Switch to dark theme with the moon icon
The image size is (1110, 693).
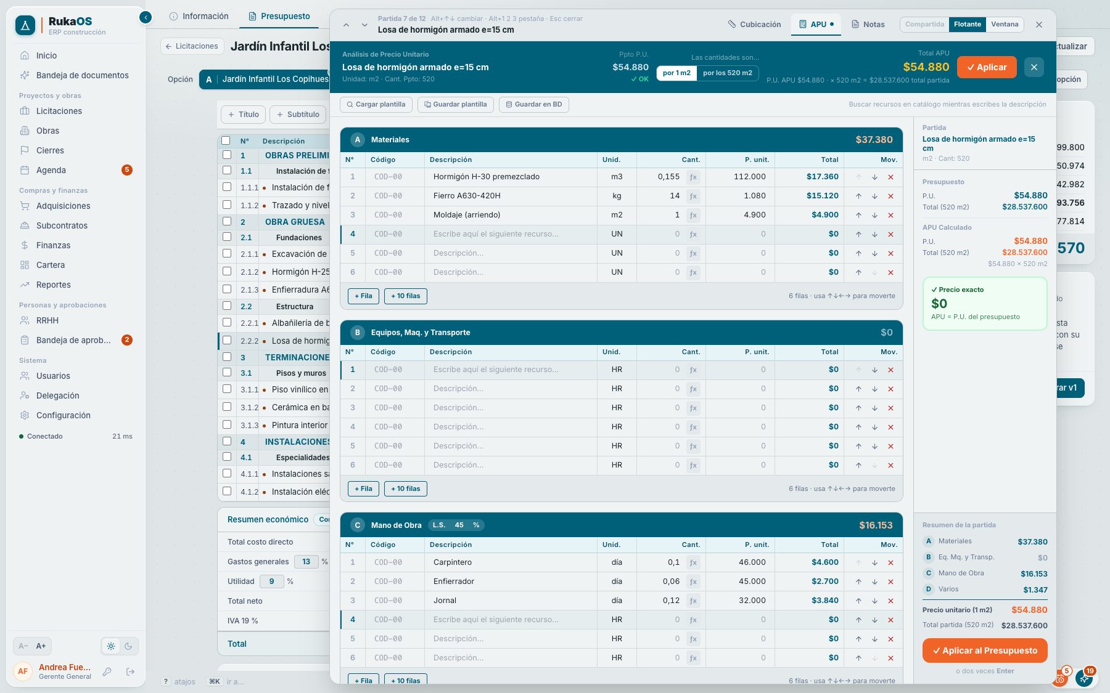(128, 646)
